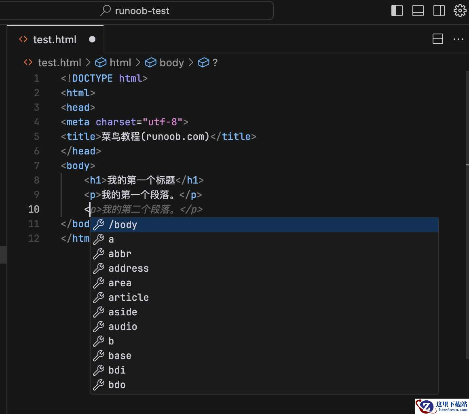Click the title 菜鸟教程(runoob.com) line
This screenshot has height=414, width=469.
(x=158, y=137)
